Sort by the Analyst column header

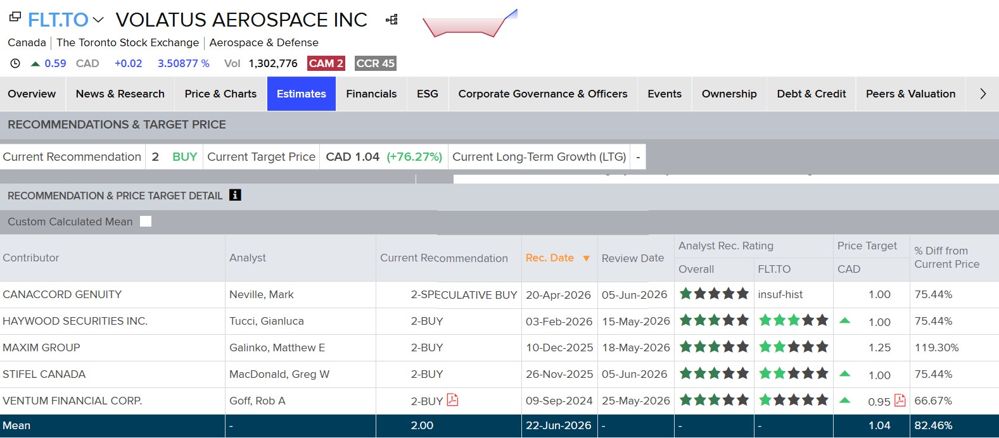pos(248,258)
